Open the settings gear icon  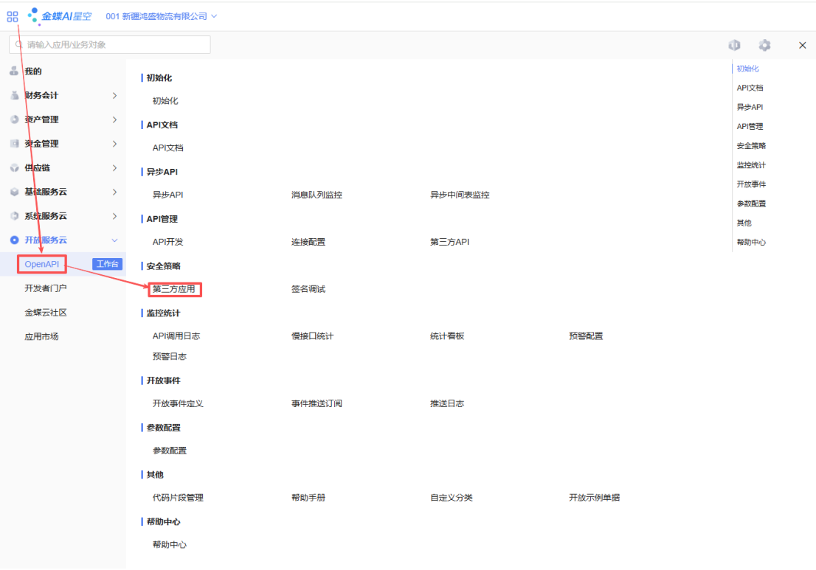[x=764, y=45]
